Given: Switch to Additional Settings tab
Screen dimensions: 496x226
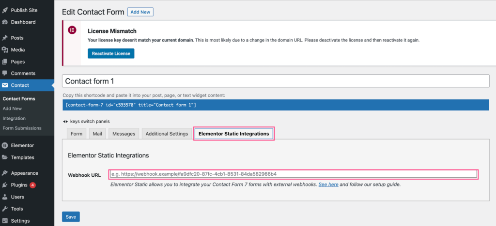Looking at the screenshot, I should coord(167,134).
